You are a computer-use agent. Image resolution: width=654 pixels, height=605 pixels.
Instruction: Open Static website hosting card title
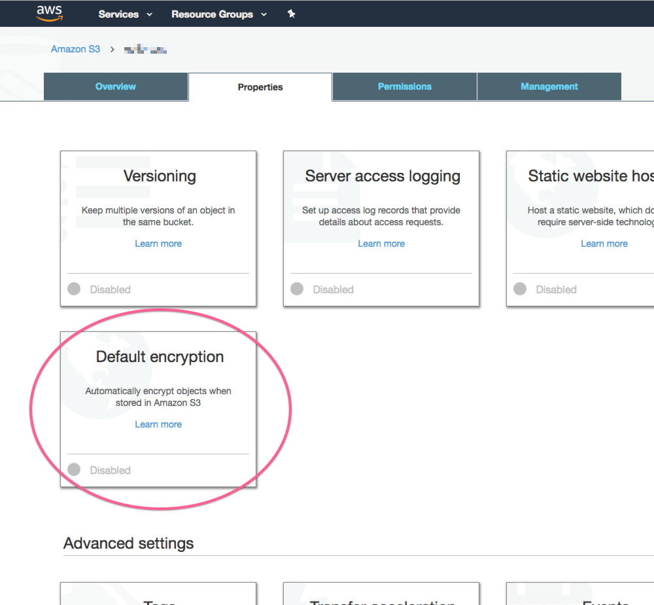coord(590,176)
